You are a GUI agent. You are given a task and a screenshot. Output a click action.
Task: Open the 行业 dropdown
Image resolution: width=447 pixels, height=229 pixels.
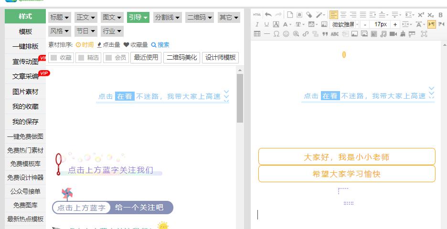(112, 31)
